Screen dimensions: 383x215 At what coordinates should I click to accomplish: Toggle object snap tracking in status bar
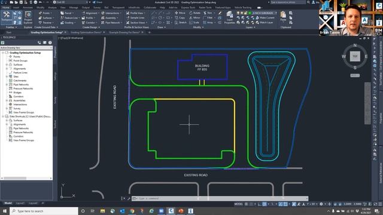[281, 204]
